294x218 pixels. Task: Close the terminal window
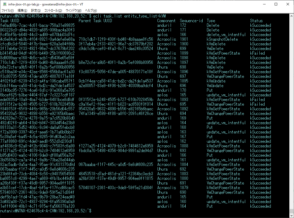(x=288, y=4)
